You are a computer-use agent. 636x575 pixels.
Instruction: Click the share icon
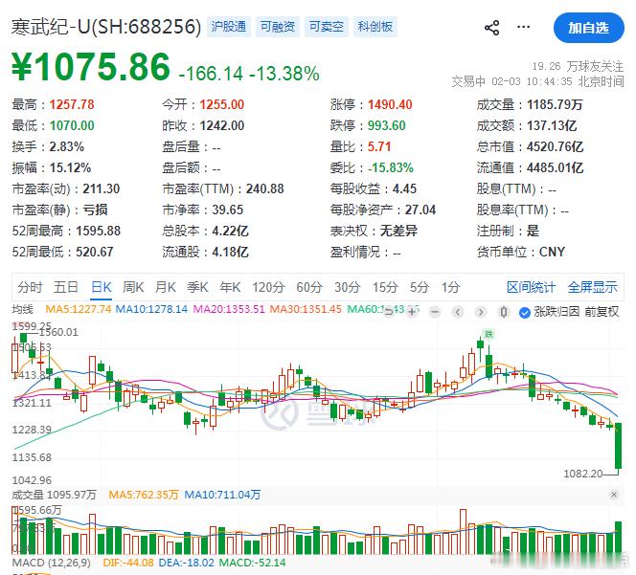coord(492,28)
